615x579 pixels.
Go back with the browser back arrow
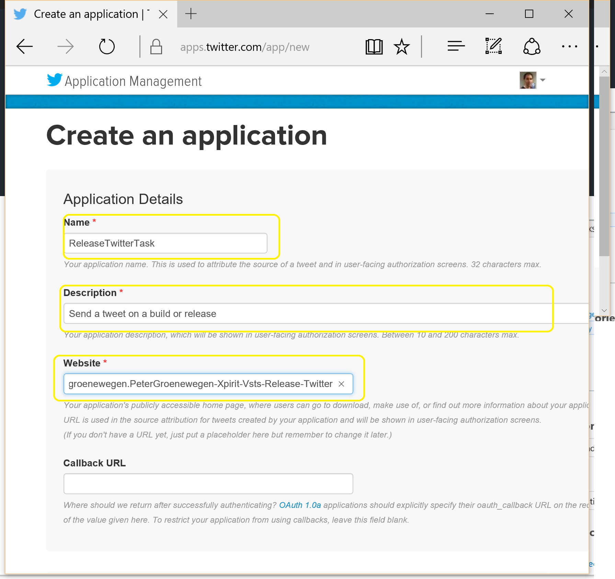coord(25,47)
